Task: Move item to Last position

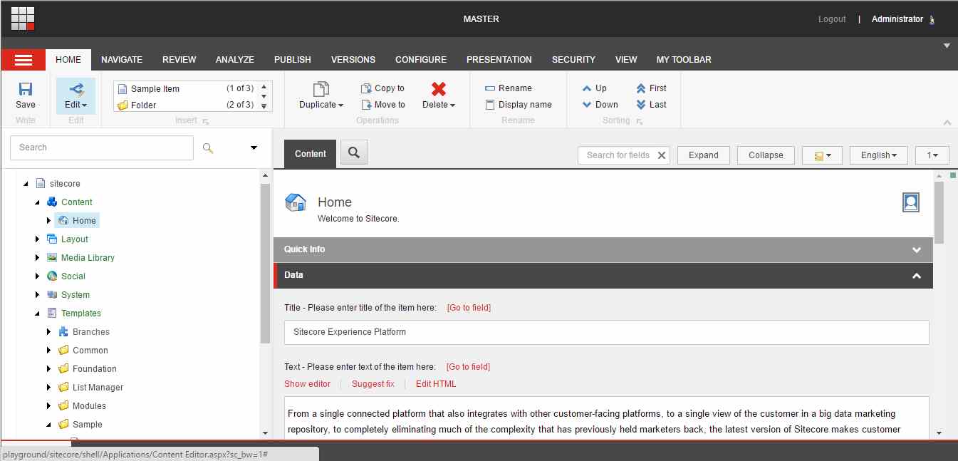Action: pos(651,105)
